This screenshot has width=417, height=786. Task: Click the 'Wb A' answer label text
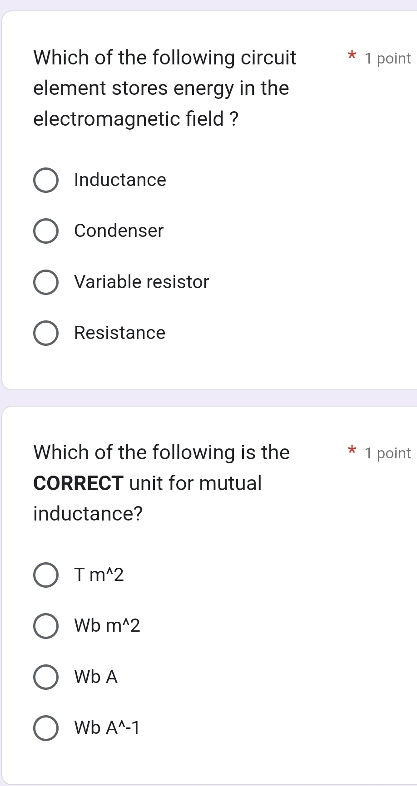pyautogui.click(x=96, y=677)
